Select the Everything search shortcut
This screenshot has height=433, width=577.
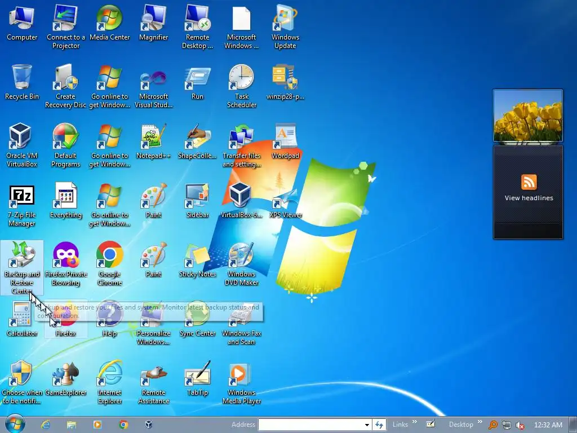[x=65, y=201]
